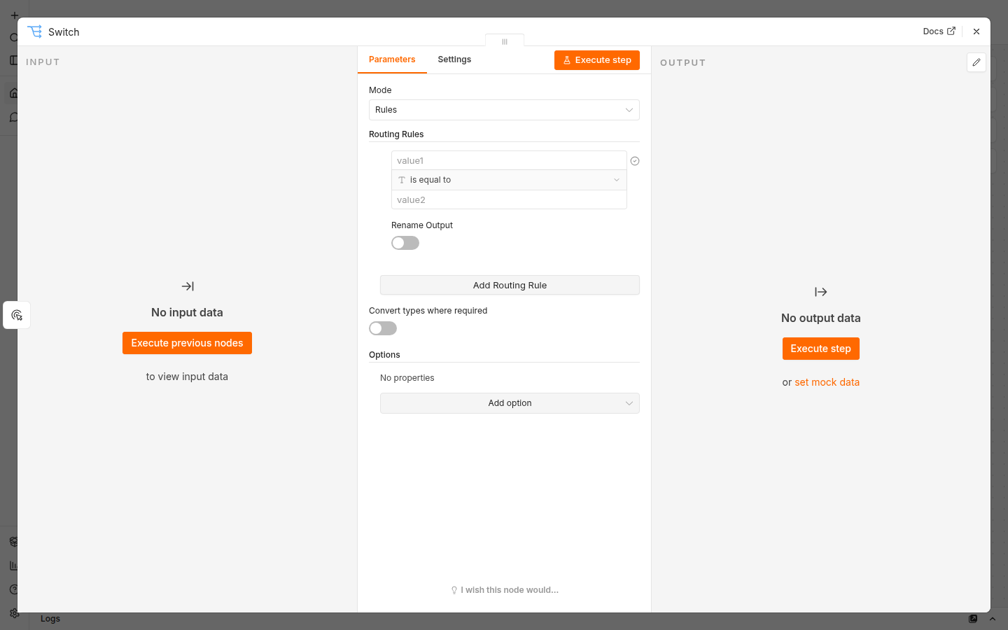Viewport: 1008px width, 630px height.
Task: Click the value2 input field
Action: (x=509, y=199)
